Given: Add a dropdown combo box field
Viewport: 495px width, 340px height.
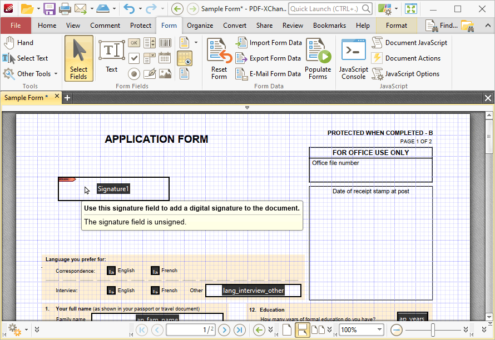Looking at the screenshot, I should coord(150,58).
